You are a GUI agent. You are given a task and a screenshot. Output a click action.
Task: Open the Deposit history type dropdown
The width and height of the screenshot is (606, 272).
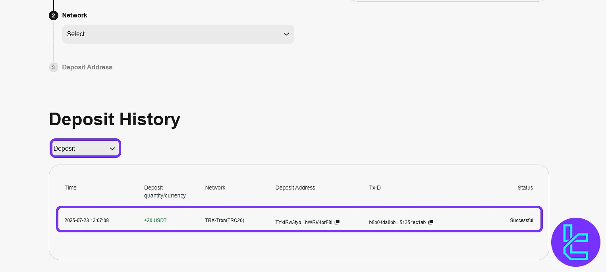coord(85,148)
